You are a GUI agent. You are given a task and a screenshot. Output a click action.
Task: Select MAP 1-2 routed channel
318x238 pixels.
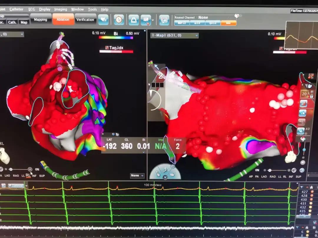(182, 23)
